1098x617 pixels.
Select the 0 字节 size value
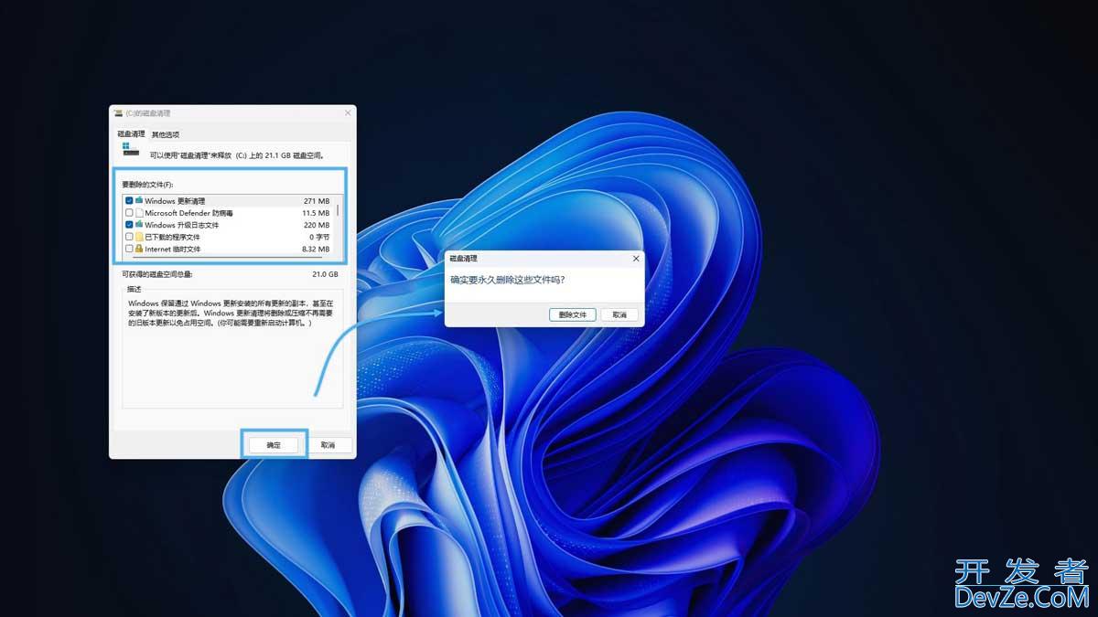pos(319,237)
